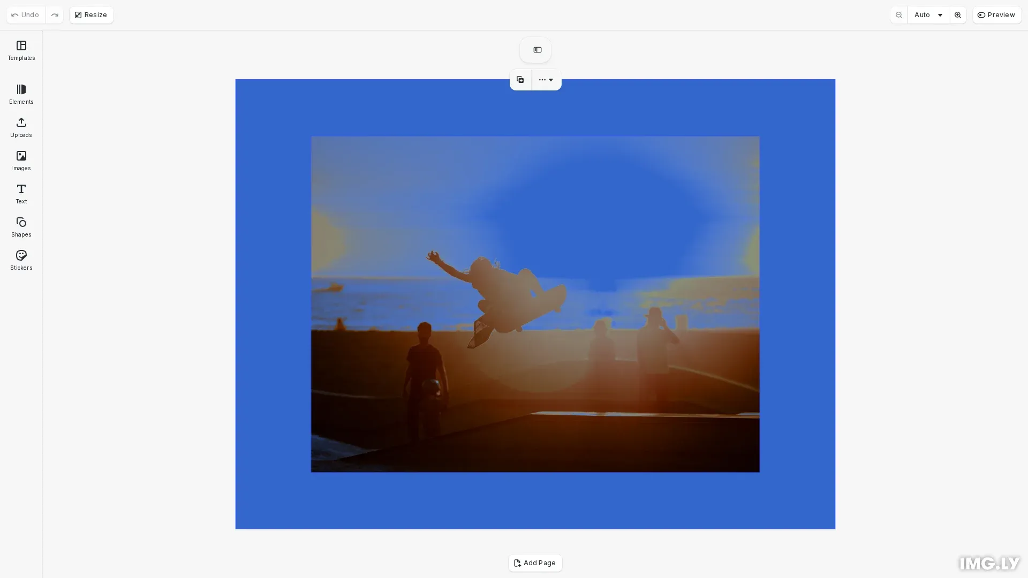Click the Add Page button
The width and height of the screenshot is (1028, 578).
pyautogui.click(x=535, y=563)
